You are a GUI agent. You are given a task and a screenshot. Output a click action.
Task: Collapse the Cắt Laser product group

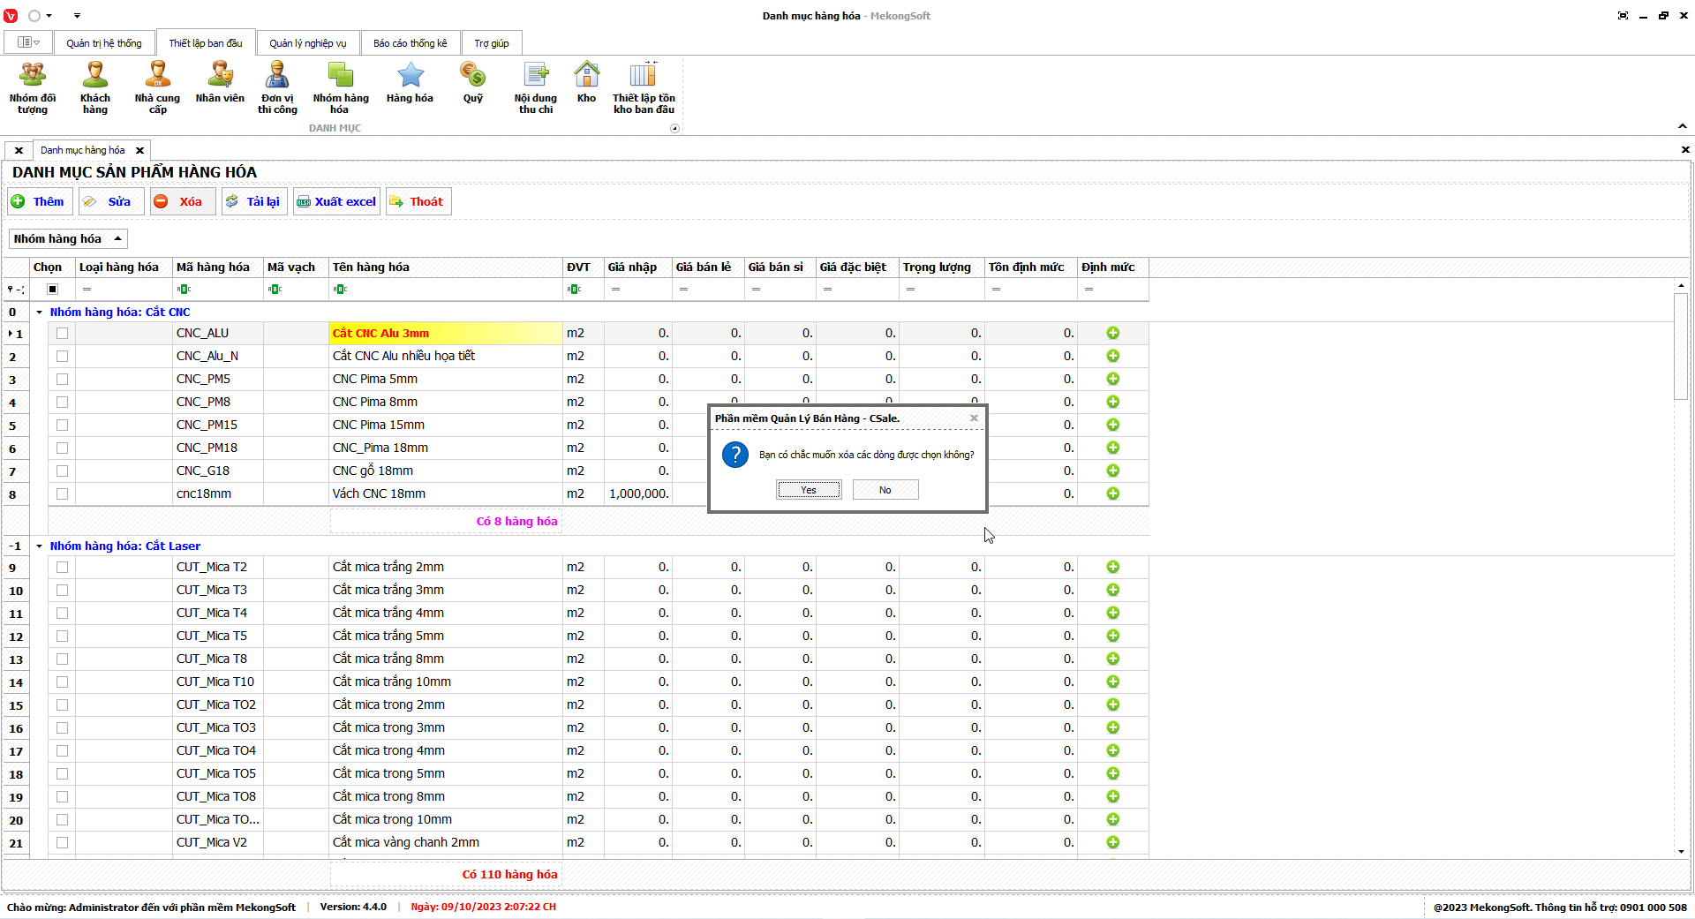click(40, 546)
